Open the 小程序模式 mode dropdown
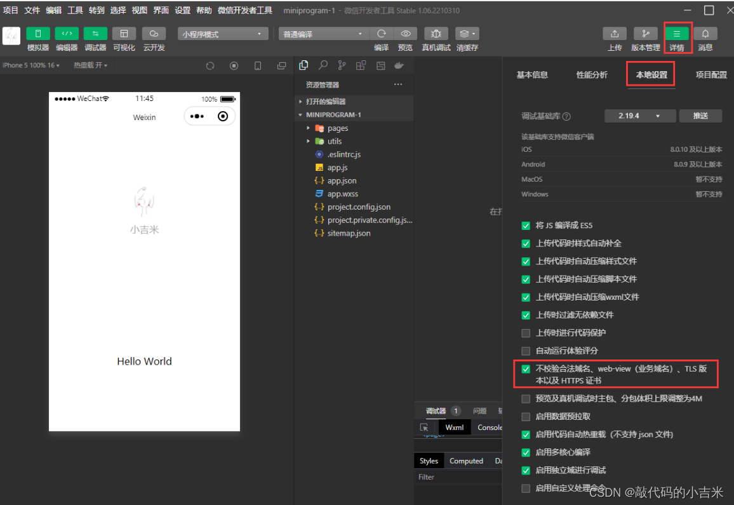The image size is (734, 505). (x=223, y=34)
